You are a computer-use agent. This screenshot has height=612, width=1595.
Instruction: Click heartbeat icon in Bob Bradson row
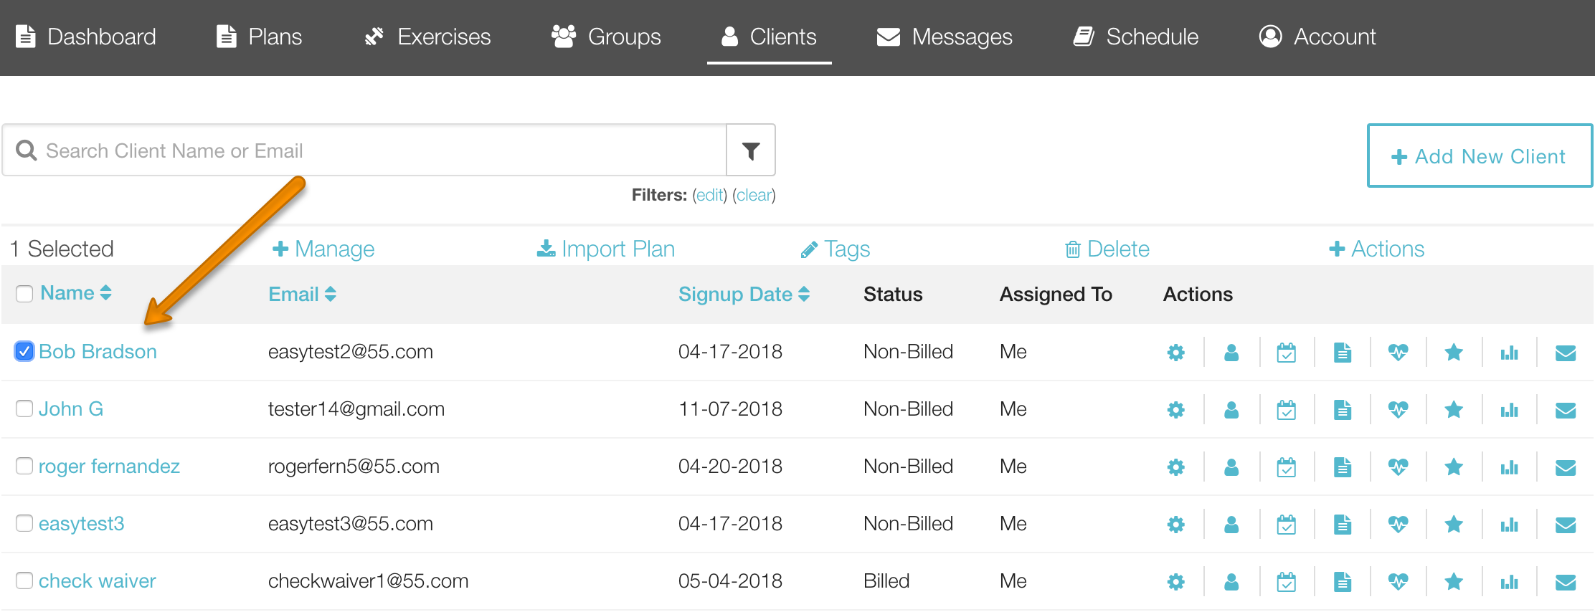coord(1398,352)
